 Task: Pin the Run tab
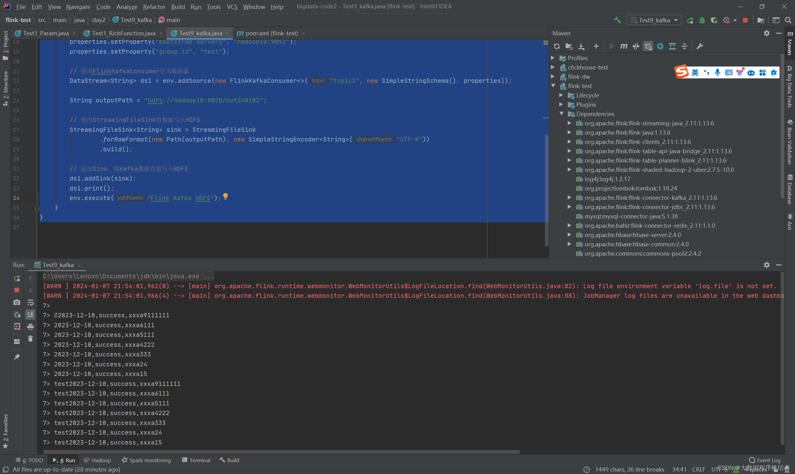[x=17, y=357]
